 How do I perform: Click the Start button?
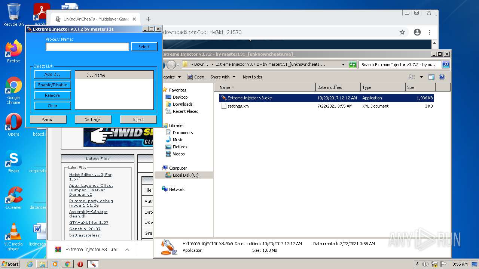pos(10,264)
